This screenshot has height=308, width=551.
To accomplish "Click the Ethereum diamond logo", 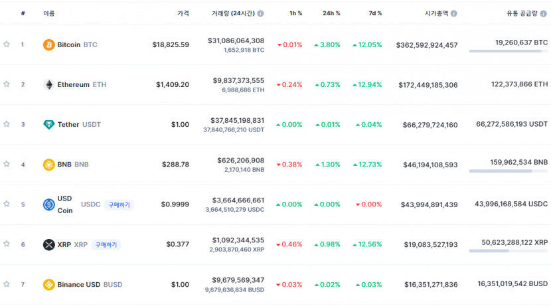I will tap(49, 85).
